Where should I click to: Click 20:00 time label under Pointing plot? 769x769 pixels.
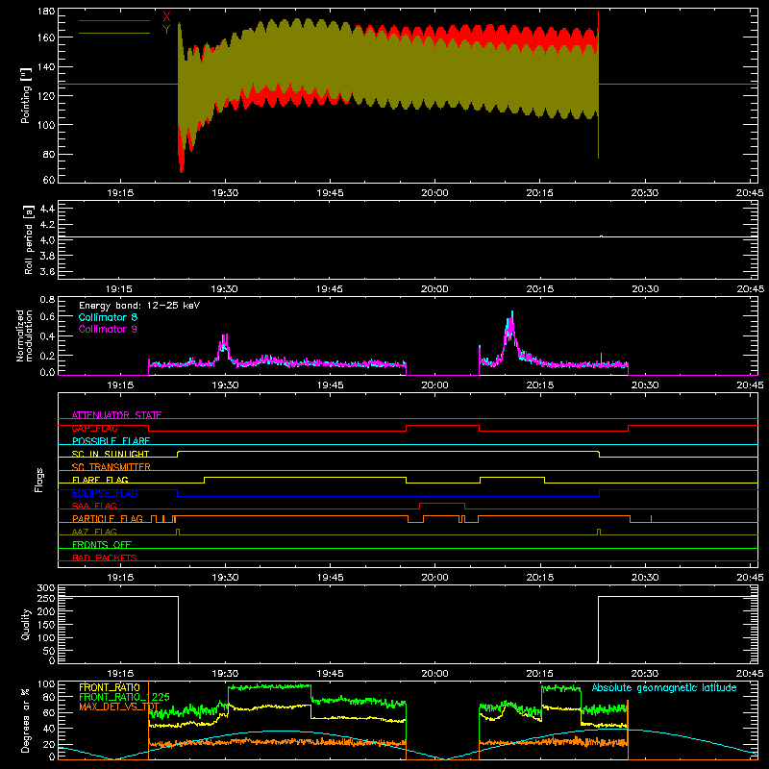pos(435,193)
